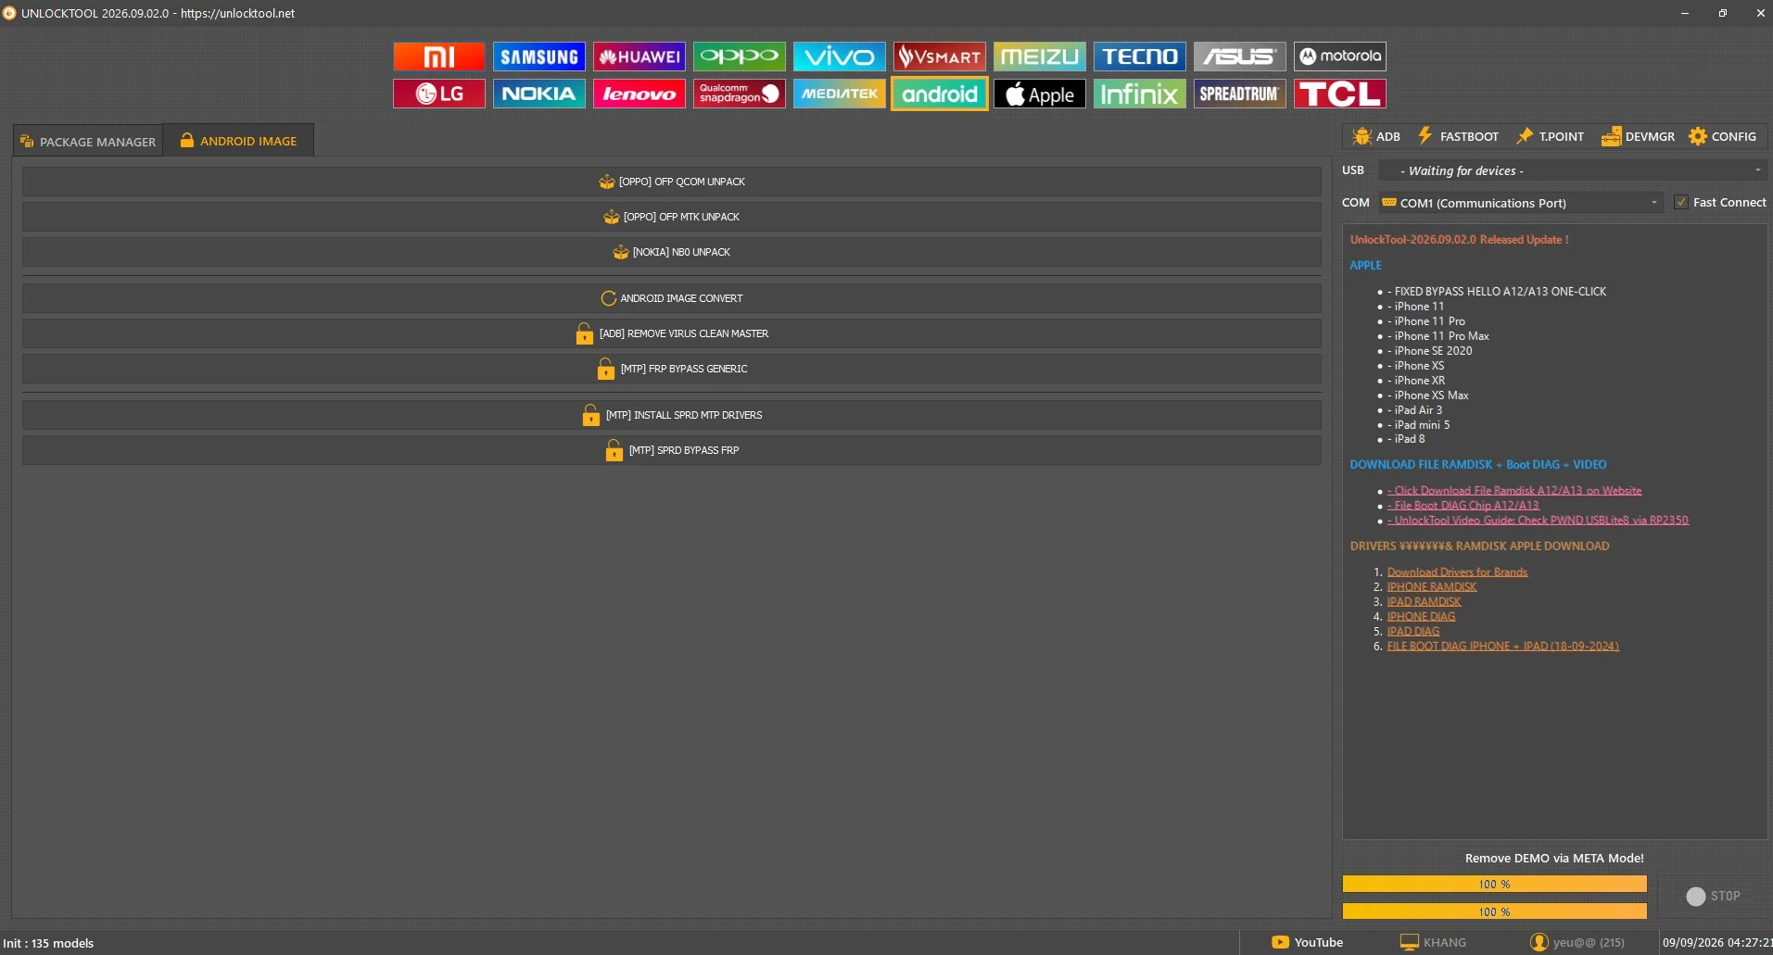The image size is (1773, 955).
Task: Open the CONFIG settings
Action: coord(1722,136)
